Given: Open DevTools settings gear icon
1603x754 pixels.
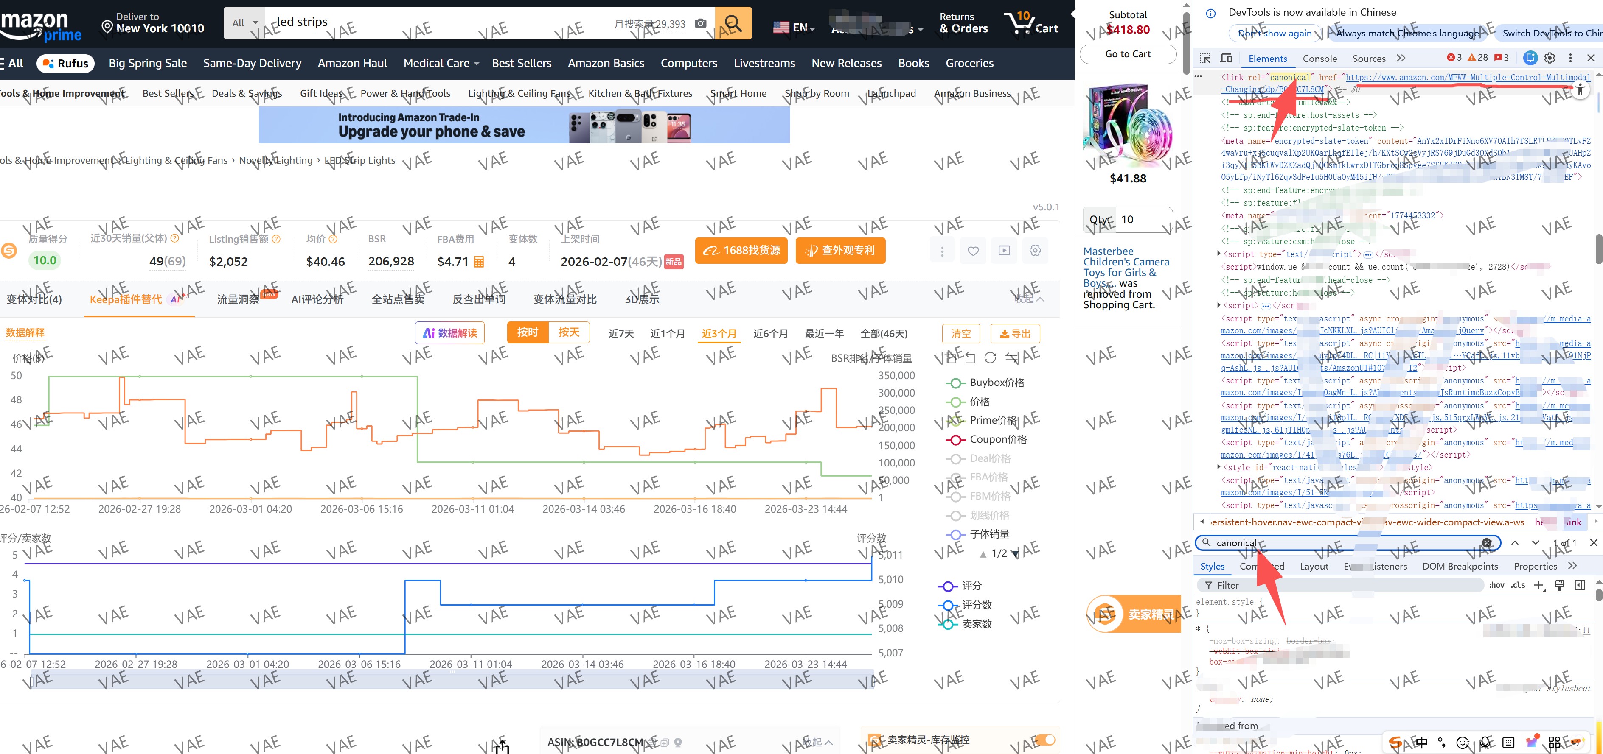Looking at the screenshot, I should point(1550,58).
